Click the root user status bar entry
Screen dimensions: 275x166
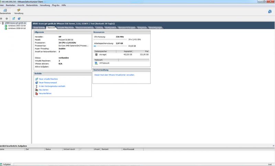pos(270,164)
